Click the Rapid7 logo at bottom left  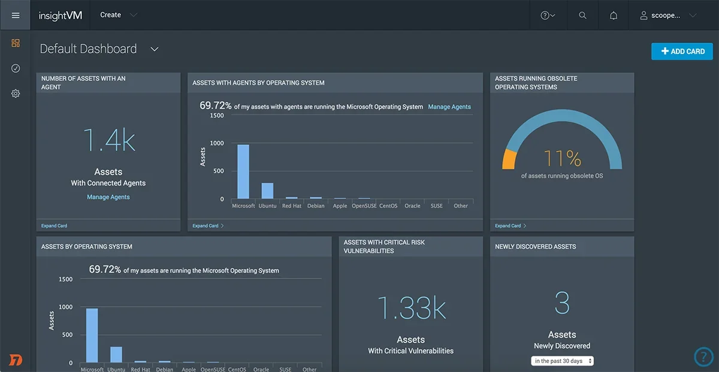tap(16, 359)
